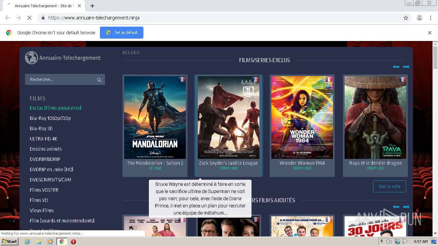Open the Blu-Ray 3D category

41,128
